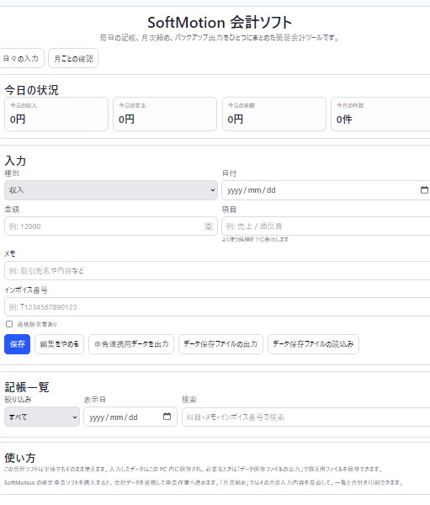The width and height of the screenshot is (430, 505).
Task: Click データ保存ファイルの出力 button
Action: (x=220, y=344)
